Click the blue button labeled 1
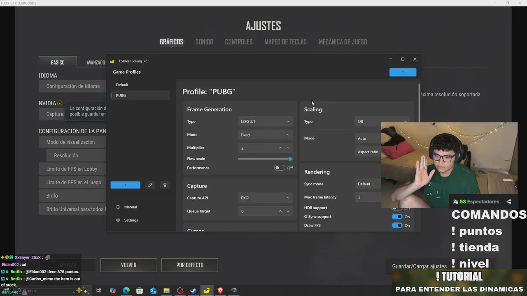527x296 pixels. tap(403, 72)
